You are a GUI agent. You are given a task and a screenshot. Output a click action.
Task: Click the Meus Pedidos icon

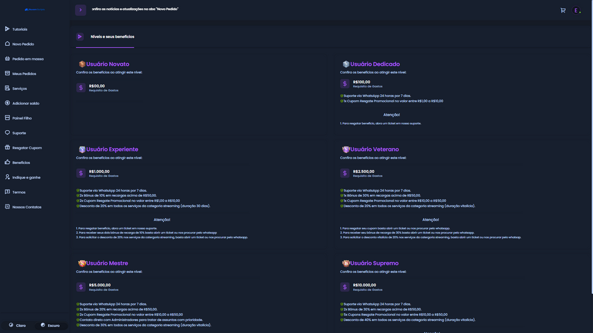8,73
